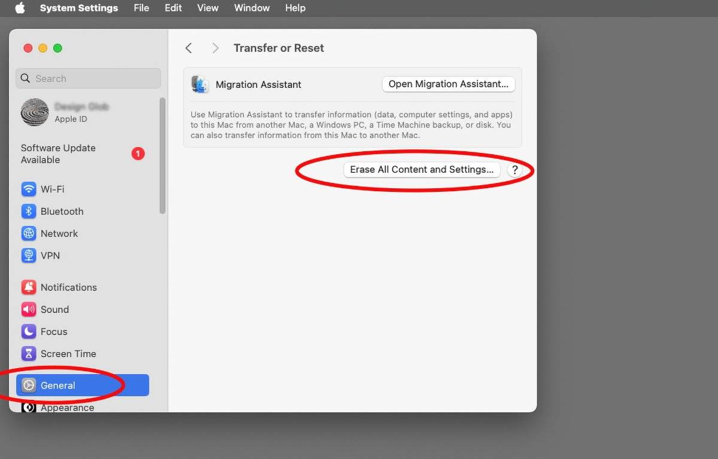The height and width of the screenshot is (459, 718).
Task: Open Sound settings speaker icon
Action: 28,310
